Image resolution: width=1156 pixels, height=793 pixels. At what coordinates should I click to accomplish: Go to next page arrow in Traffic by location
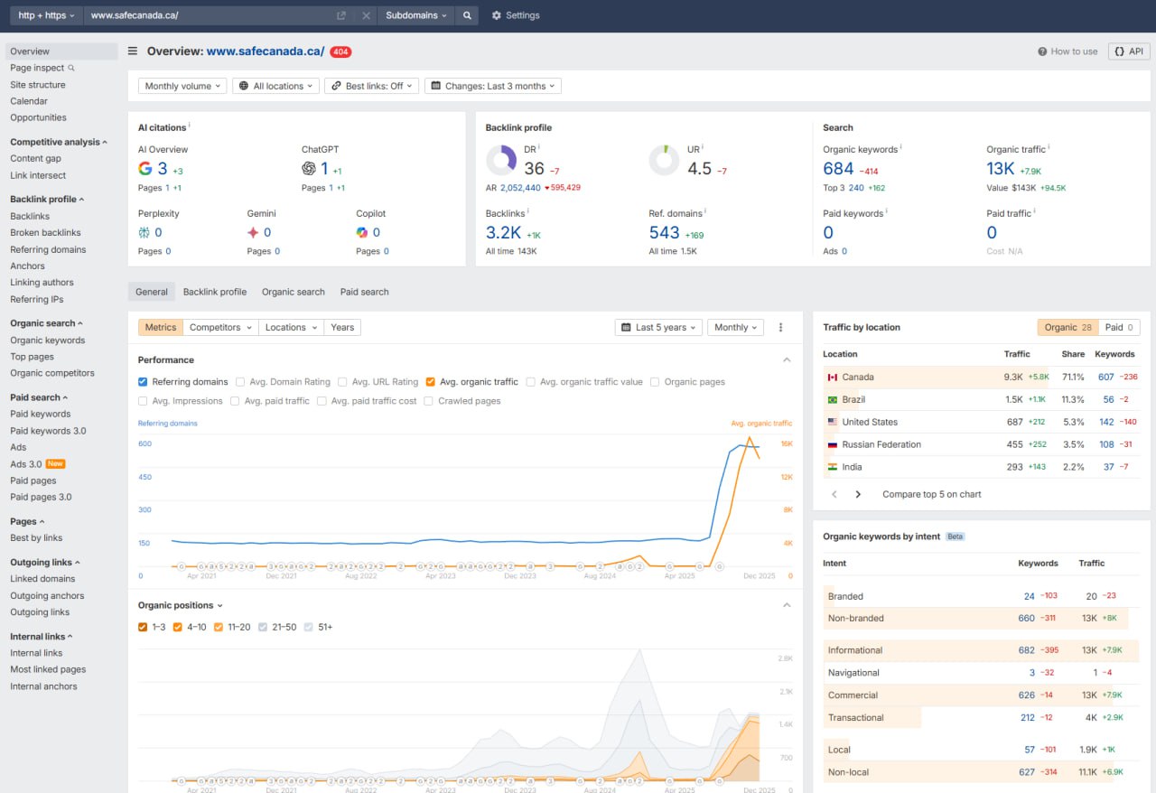858,494
